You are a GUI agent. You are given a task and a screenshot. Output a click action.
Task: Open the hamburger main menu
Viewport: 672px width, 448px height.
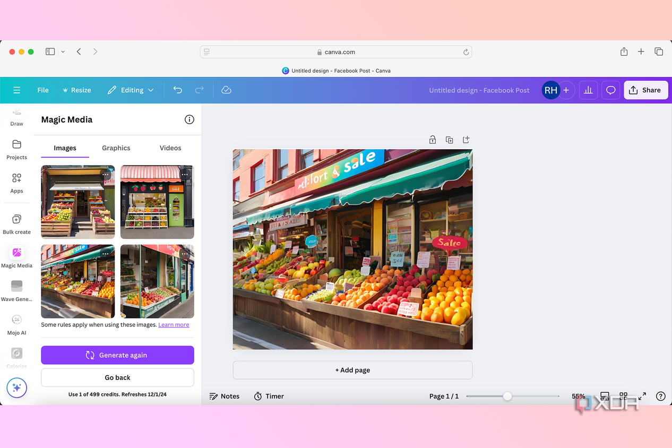(x=17, y=90)
